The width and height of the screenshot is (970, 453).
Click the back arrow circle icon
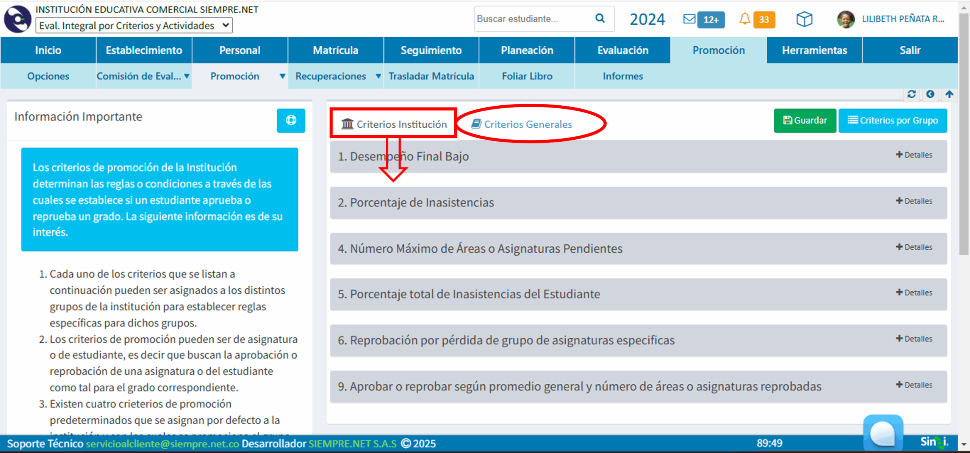pos(930,94)
